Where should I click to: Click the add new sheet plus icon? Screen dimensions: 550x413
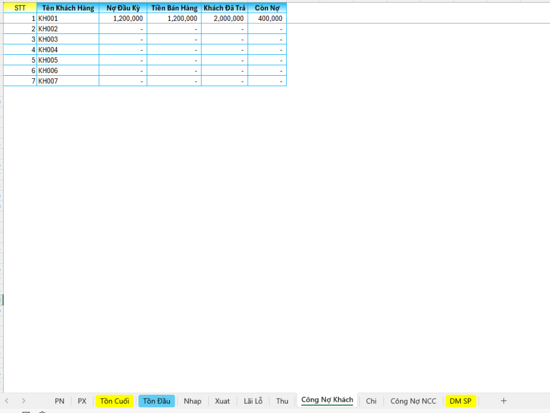(503, 401)
